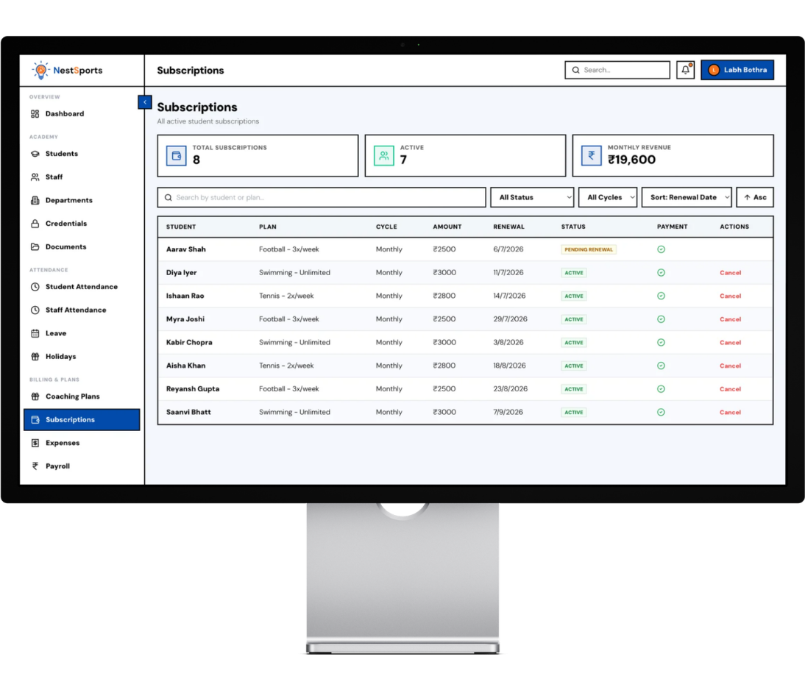
Task: Open Dashboard via its grid icon
Action: click(x=35, y=113)
